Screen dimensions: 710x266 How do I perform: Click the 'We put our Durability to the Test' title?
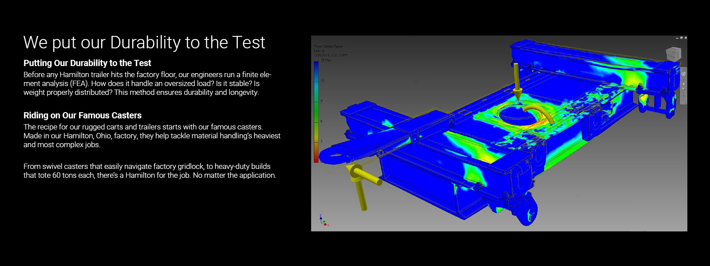click(144, 43)
